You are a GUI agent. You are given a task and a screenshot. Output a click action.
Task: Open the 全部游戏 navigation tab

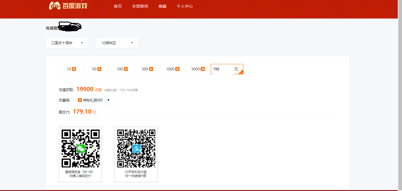(140, 6)
